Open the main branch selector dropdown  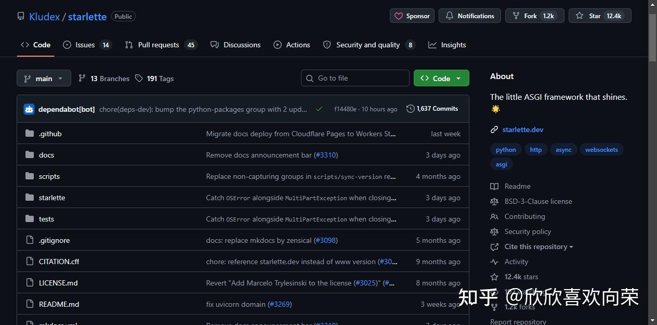point(44,79)
